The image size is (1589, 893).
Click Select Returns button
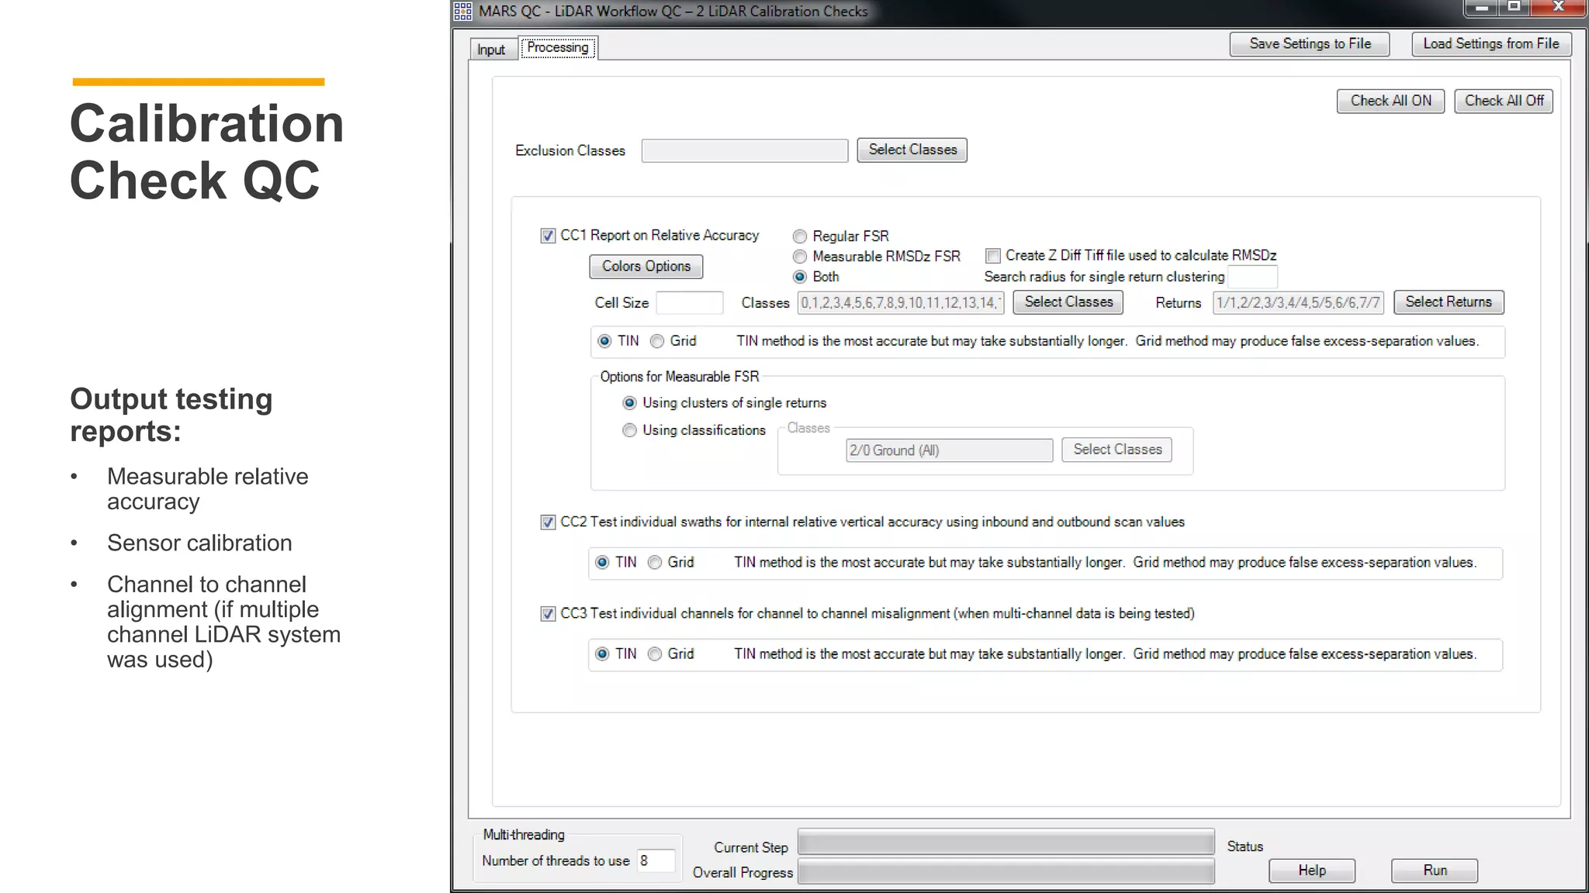1448,302
